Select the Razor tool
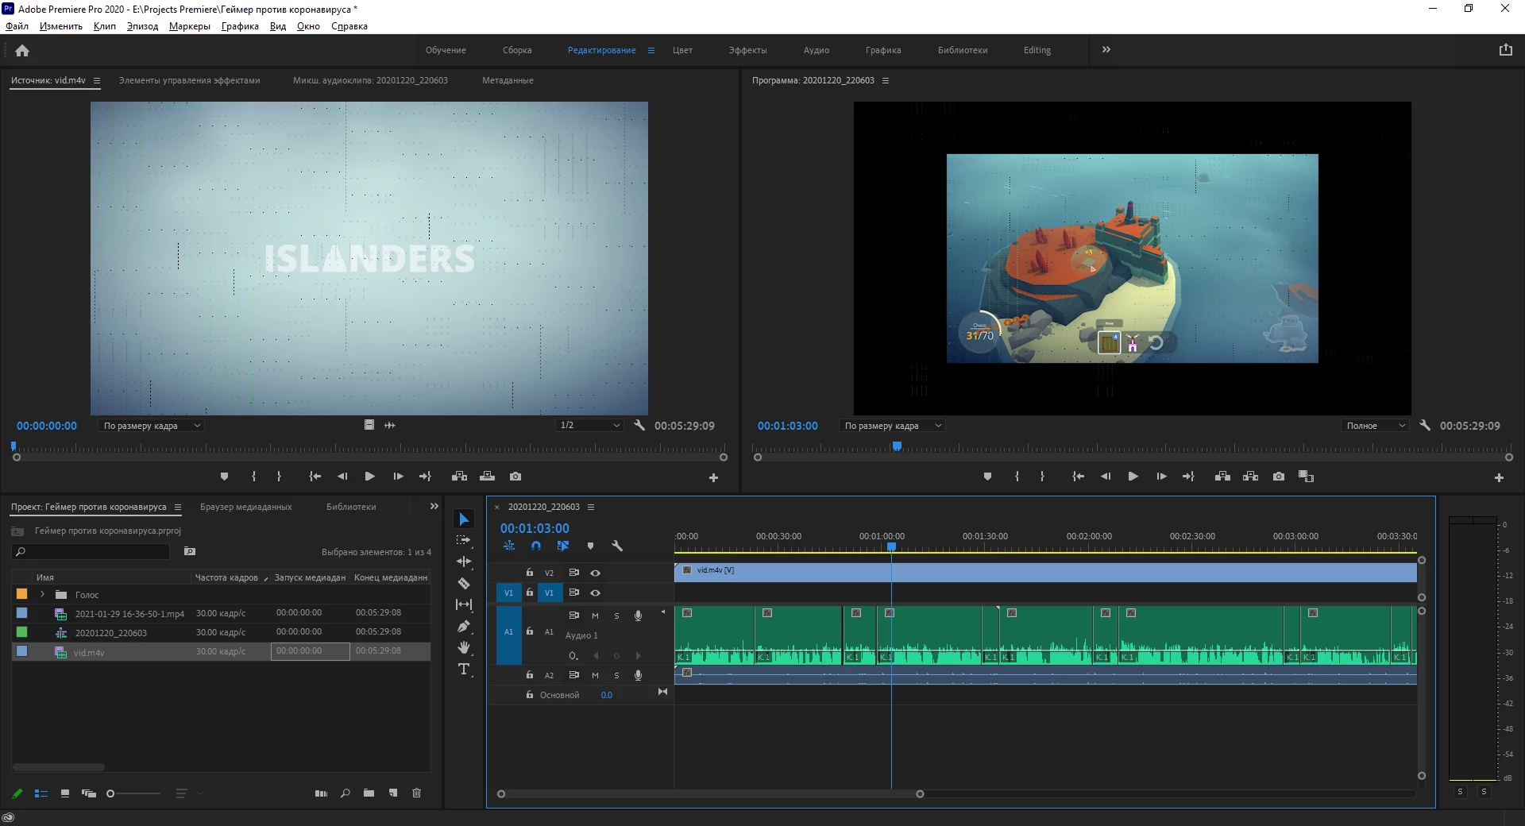The height and width of the screenshot is (826, 1525). (x=464, y=583)
